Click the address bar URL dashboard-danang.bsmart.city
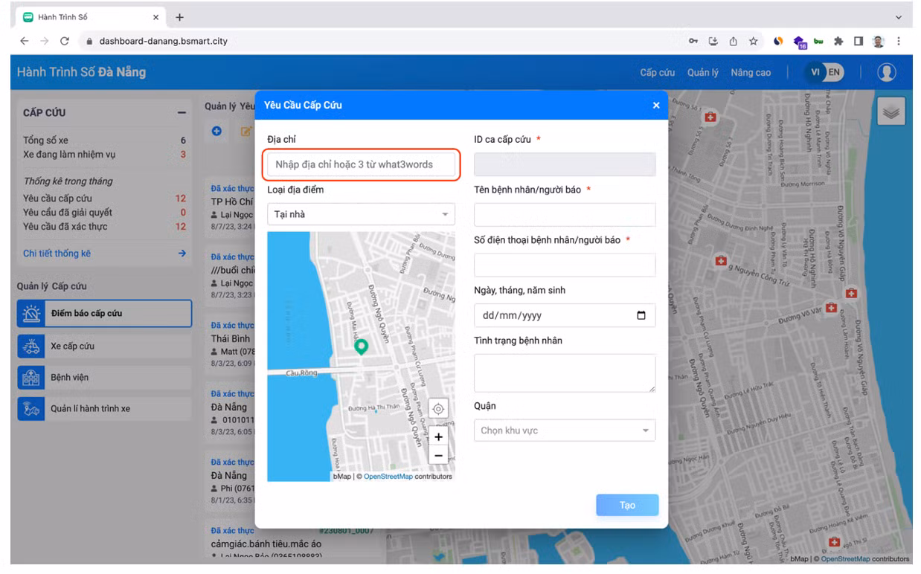Screen dimensions: 921x574 click(164, 41)
